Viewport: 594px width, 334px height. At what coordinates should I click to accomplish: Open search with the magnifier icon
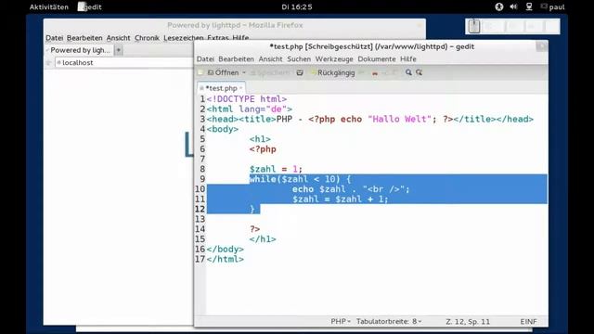click(x=408, y=72)
